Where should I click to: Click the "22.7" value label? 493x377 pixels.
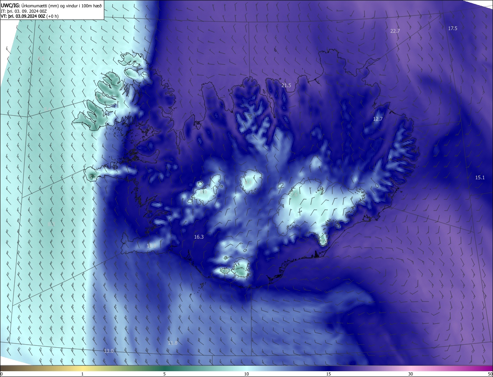click(395, 31)
